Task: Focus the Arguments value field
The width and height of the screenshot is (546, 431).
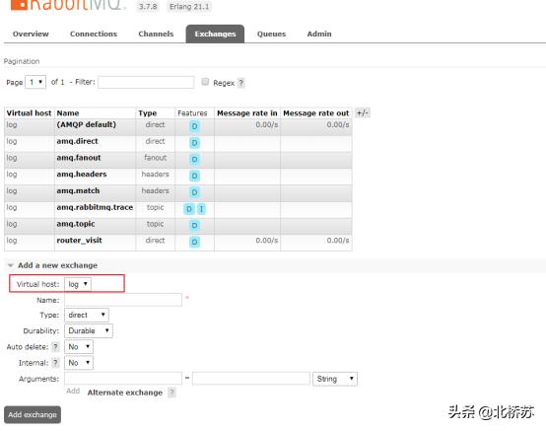Action: tap(251, 379)
